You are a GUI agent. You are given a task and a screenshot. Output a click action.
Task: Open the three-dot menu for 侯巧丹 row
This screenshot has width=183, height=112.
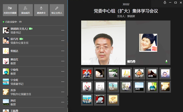click(x=63, y=41)
